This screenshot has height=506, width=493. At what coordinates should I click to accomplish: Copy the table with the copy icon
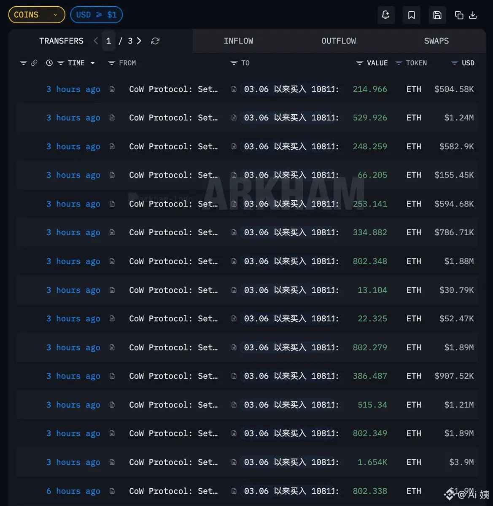[459, 15]
